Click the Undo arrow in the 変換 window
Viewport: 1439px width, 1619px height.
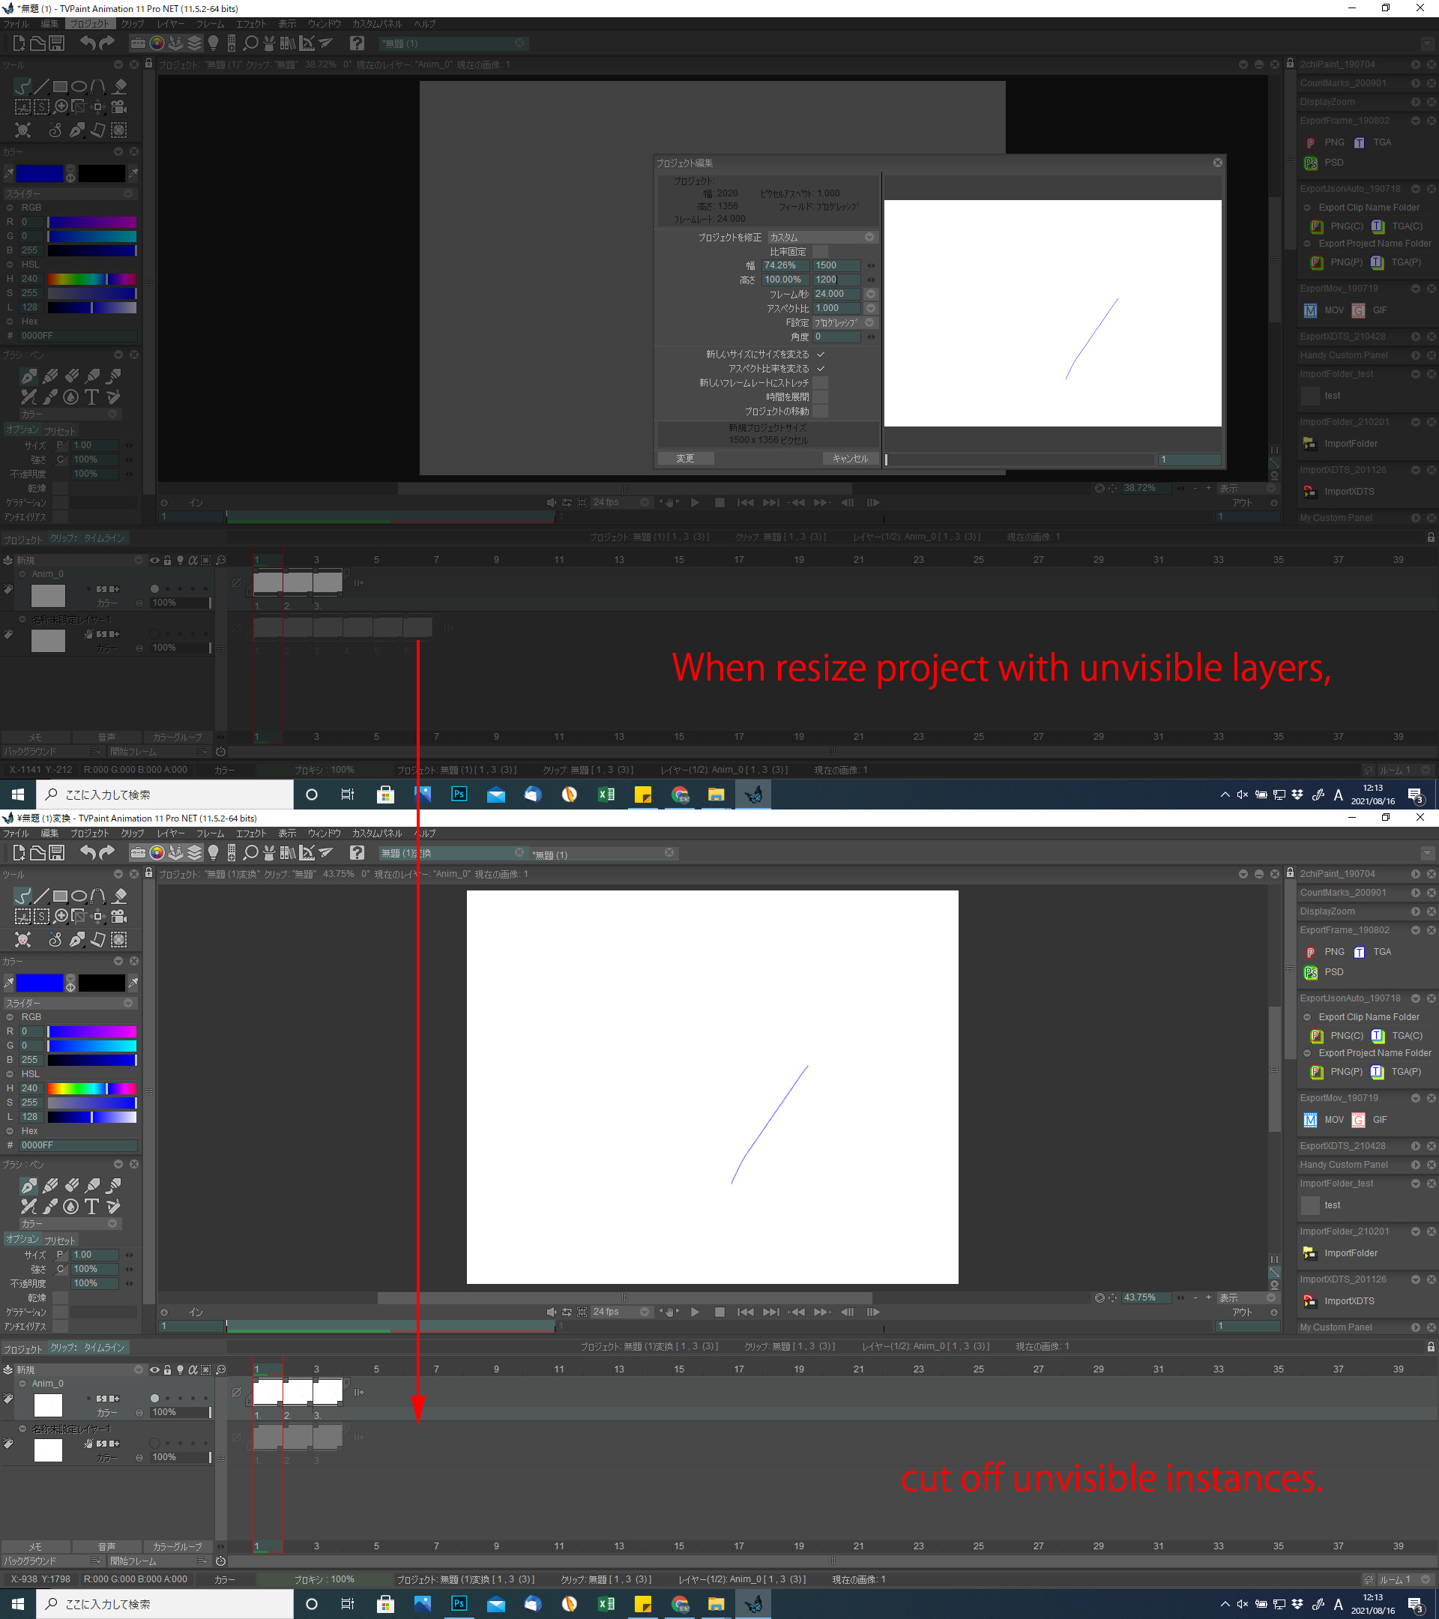pyautogui.click(x=87, y=853)
